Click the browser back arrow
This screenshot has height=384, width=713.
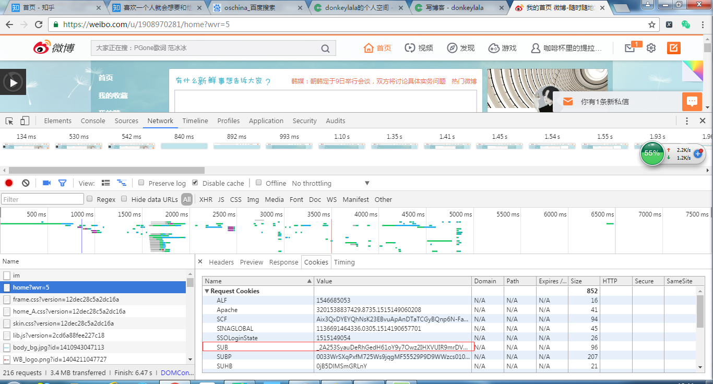coord(10,25)
